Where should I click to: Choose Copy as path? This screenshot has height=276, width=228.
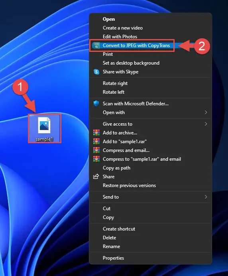(x=150, y=168)
